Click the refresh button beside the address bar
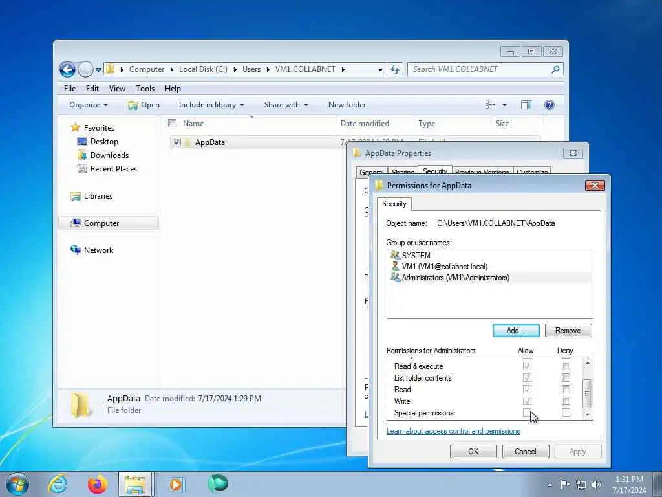 (395, 69)
